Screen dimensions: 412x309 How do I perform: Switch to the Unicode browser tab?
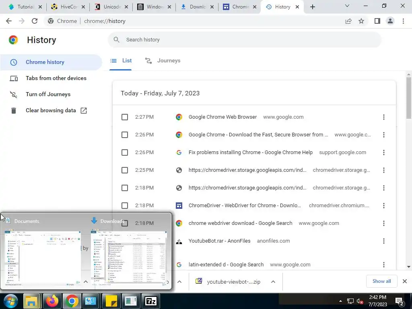[111, 7]
